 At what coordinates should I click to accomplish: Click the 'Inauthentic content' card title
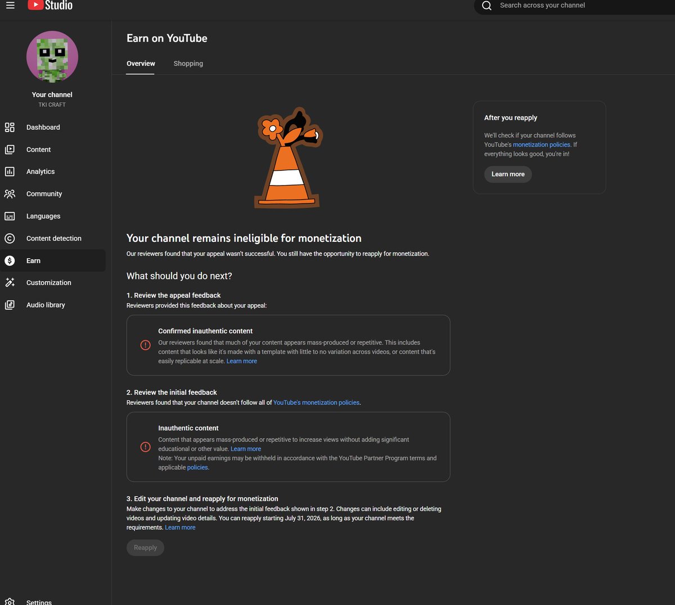click(x=188, y=428)
